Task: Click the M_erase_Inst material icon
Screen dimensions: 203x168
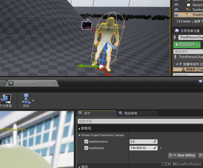Action: [11, 83]
